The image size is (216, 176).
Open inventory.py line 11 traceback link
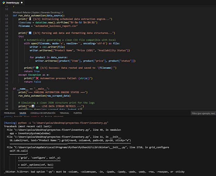click(x=64, y=137)
